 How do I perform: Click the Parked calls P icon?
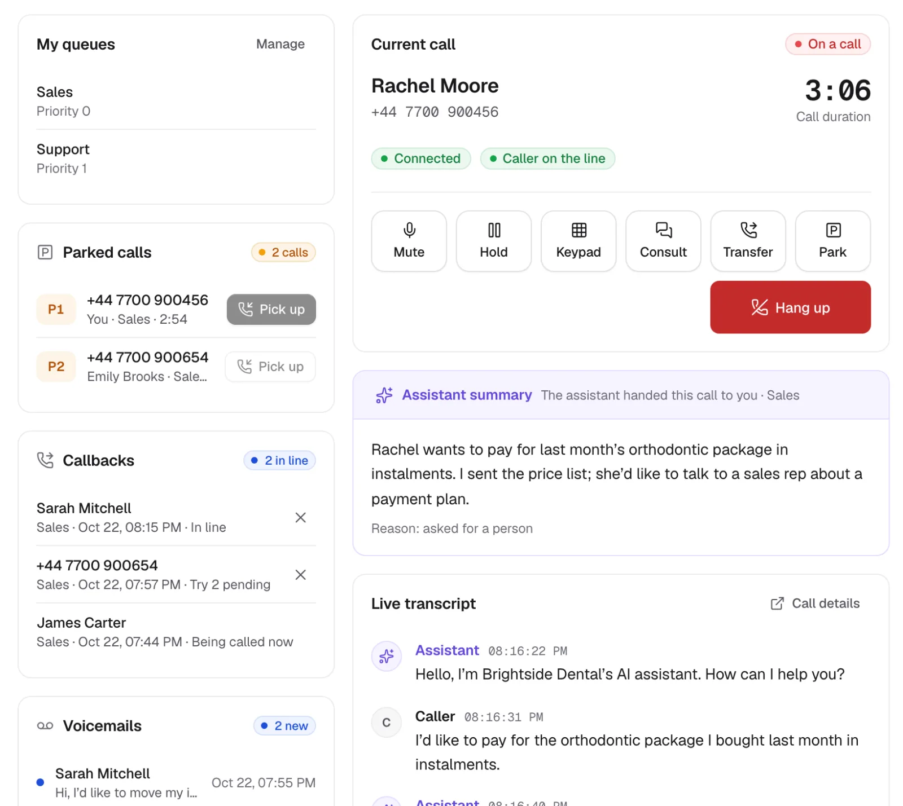tap(45, 252)
